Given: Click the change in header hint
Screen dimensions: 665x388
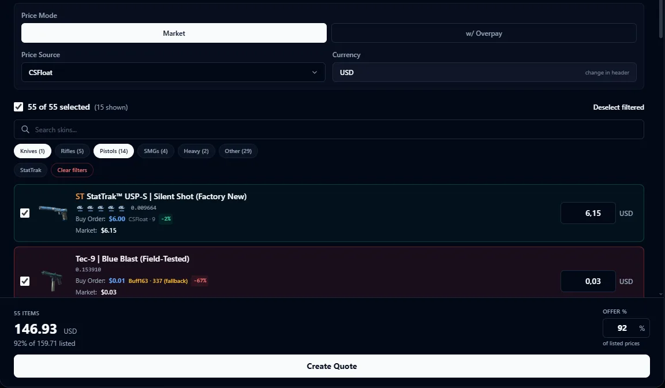Looking at the screenshot, I should 607,73.
